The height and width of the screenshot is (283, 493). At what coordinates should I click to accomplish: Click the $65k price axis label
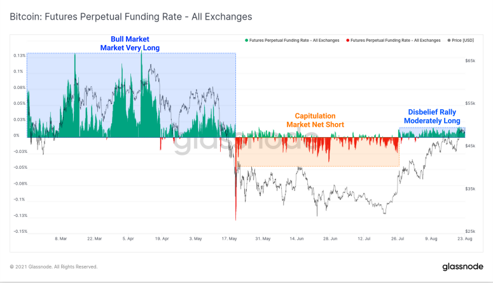click(470, 61)
